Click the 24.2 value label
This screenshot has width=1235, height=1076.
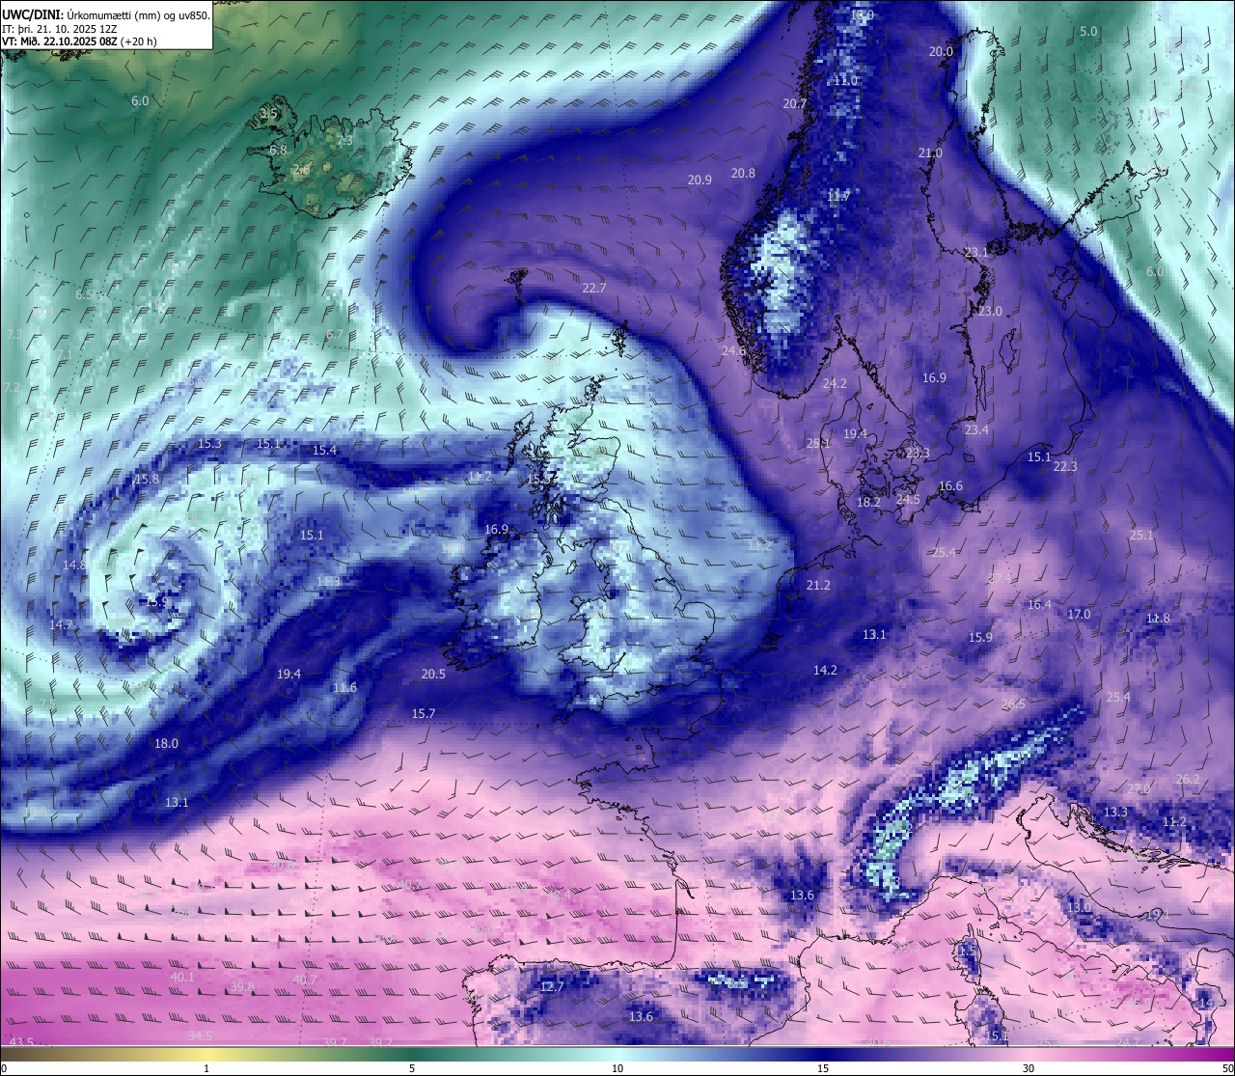tap(835, 383)
